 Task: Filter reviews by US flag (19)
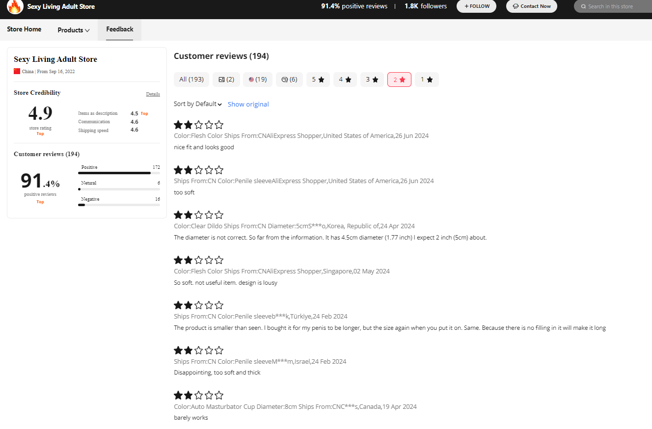pos(258,80)
